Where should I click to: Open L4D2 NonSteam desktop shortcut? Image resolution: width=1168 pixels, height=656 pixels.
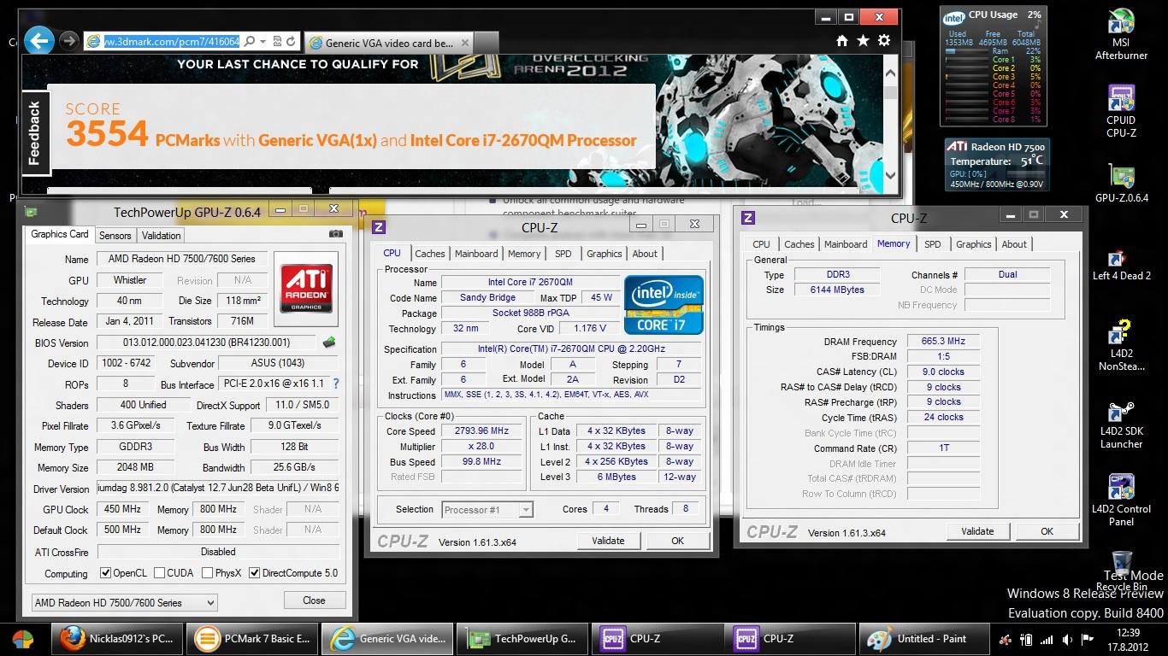click(x=1121, y=346)
